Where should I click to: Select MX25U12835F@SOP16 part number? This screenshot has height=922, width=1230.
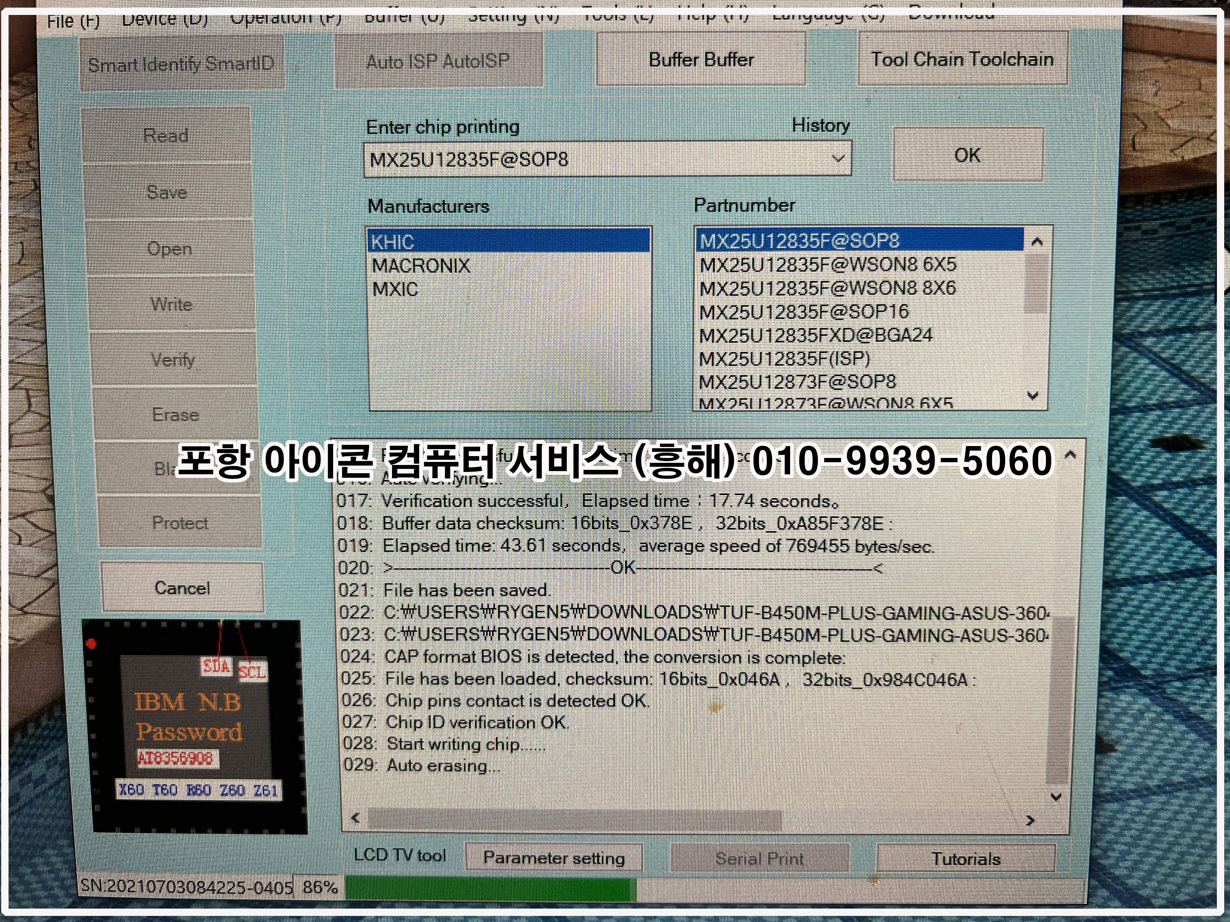click(804, 312)
